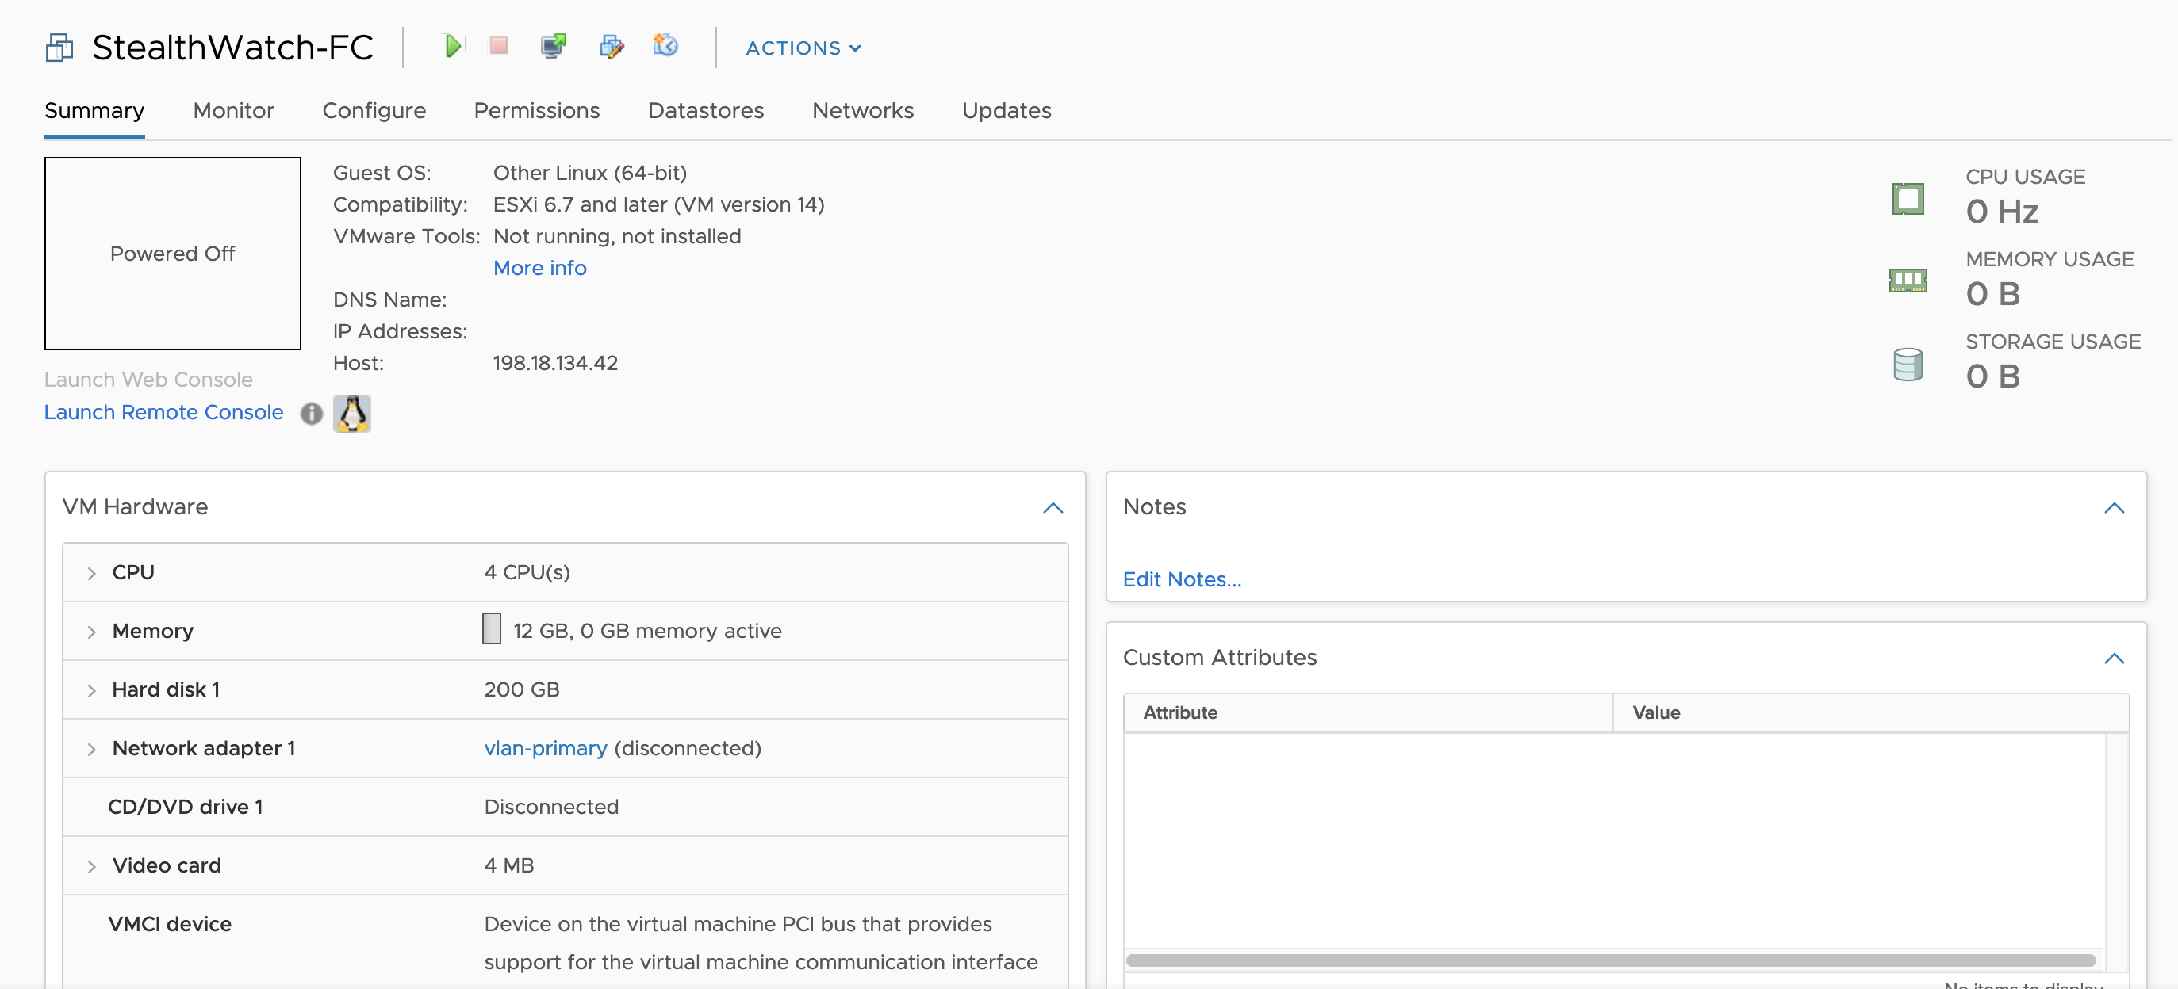Collapse the VM Hardware panel
The height and width of the screenshot is (989, 2178).
pos(1053,508)
